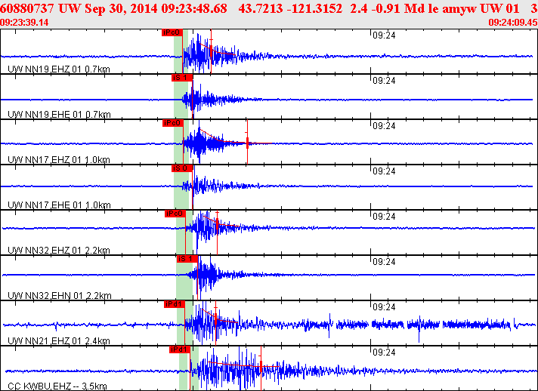This screenshot has height=391, width=538.
Task: Click the 'CC KWBU EHZ -- 3.5km' channel label
Action: pyautogui.click(x=57, y=386)
